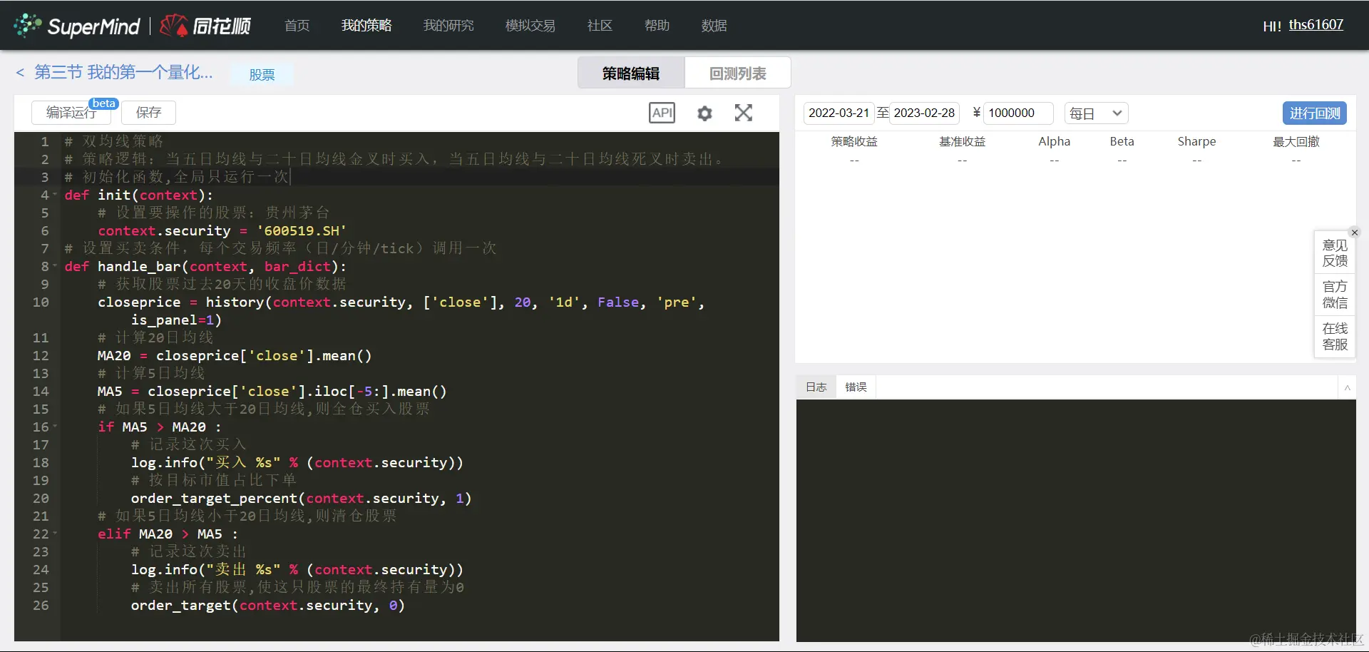The width and height of the screenshot is (1369, 652).
Task: Click the order_target code line 26
Action: pos(267,605)
